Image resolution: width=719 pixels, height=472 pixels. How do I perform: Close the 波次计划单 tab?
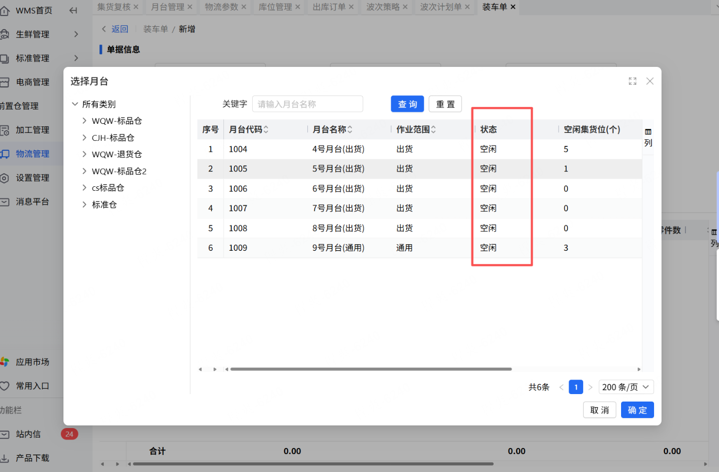(467, 7)
